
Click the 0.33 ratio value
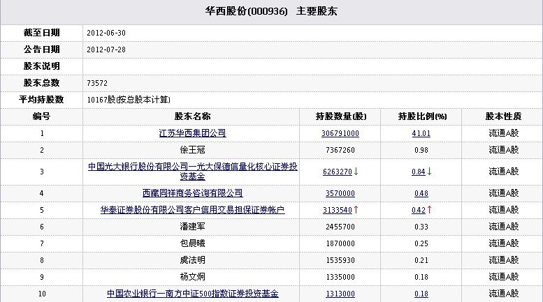(x=421, y=227)
